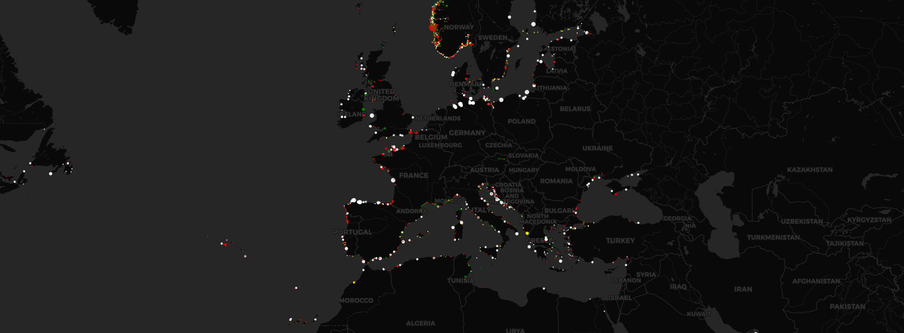Click the large white marker on France's Atlantic coast
This screenshot has width=904, height=333.
point(393,180)
